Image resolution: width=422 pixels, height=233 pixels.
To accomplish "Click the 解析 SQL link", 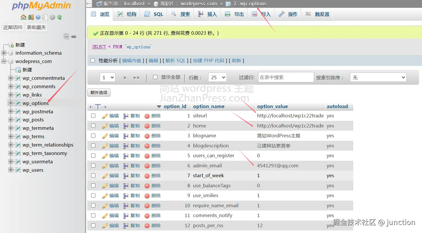I will tap(175, 60).
